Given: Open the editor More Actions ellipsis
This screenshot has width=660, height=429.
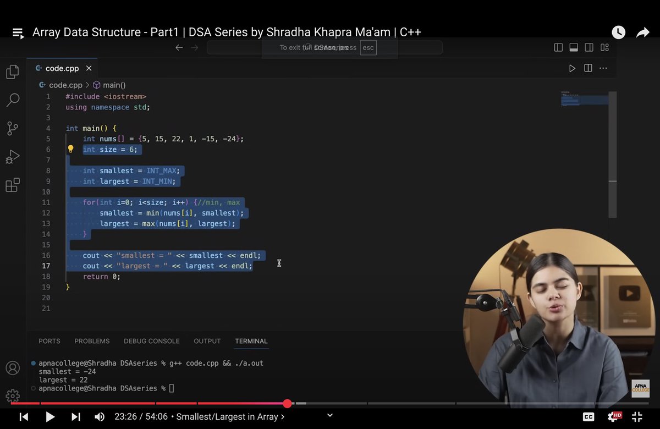Looking at the screenshot, I should [x=603, y=68].
